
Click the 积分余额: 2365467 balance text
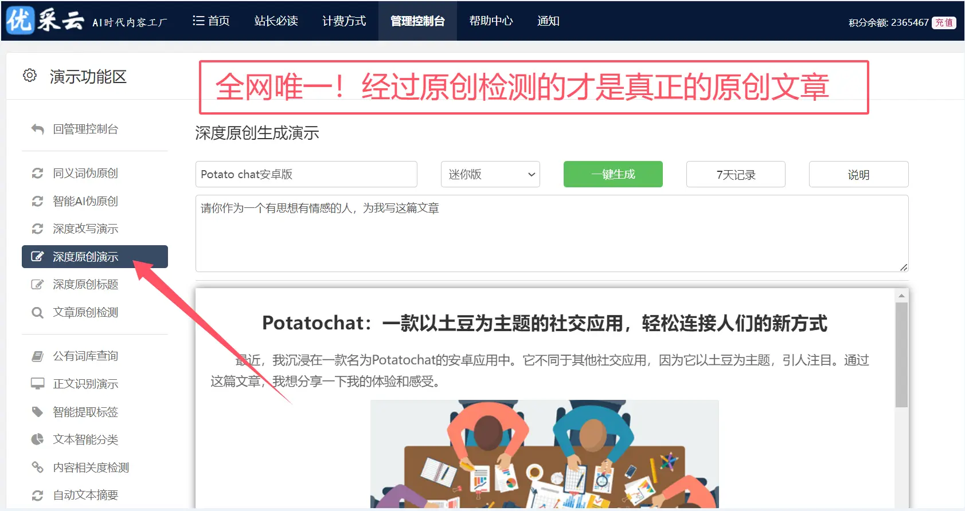click(888, 22)
